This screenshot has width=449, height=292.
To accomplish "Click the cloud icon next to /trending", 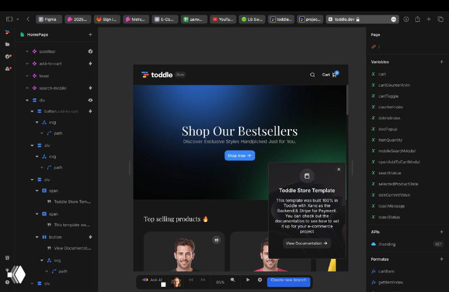I will [x=373, y=244].
